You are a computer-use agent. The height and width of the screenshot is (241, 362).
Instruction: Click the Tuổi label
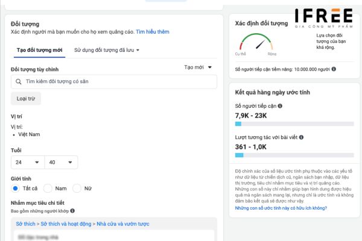tap(16, 151)
